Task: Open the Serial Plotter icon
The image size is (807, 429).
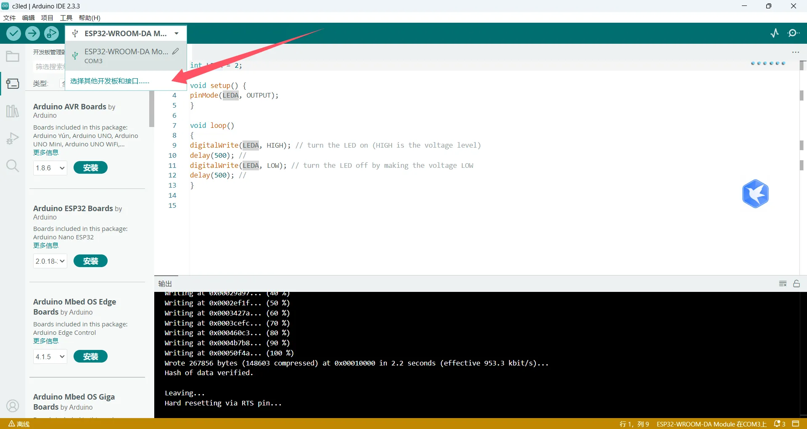Action: 775,33
